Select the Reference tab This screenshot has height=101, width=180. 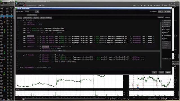point(161,17)
